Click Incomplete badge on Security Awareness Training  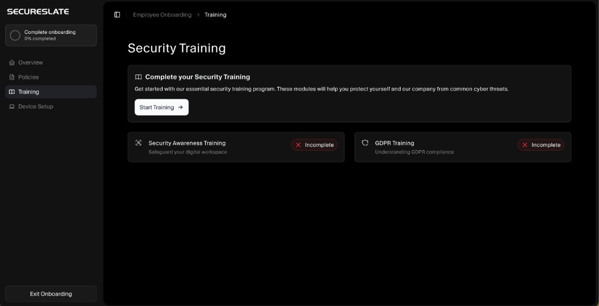(x=314, y=145)
